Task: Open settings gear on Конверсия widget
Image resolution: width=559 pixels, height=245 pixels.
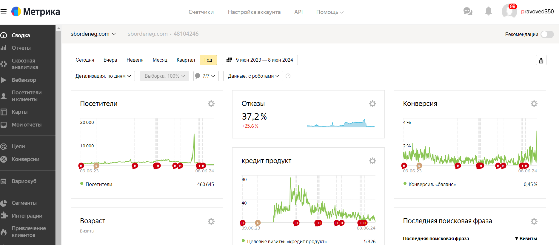Action: click(x=534, y=104)
